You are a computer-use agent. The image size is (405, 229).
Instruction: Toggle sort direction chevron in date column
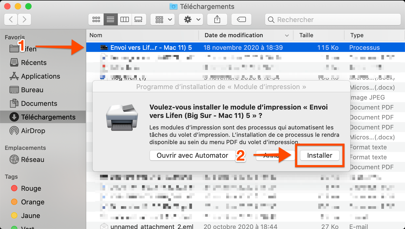click(x=287, y=35)
